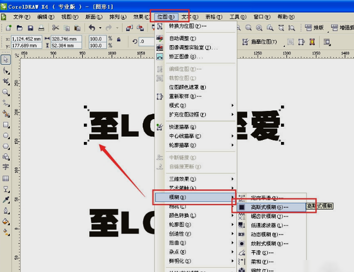The width and height of the screenshot is (354, 272).
Task: Select the Eyedropper tool
Action: (x=6, y=200)
